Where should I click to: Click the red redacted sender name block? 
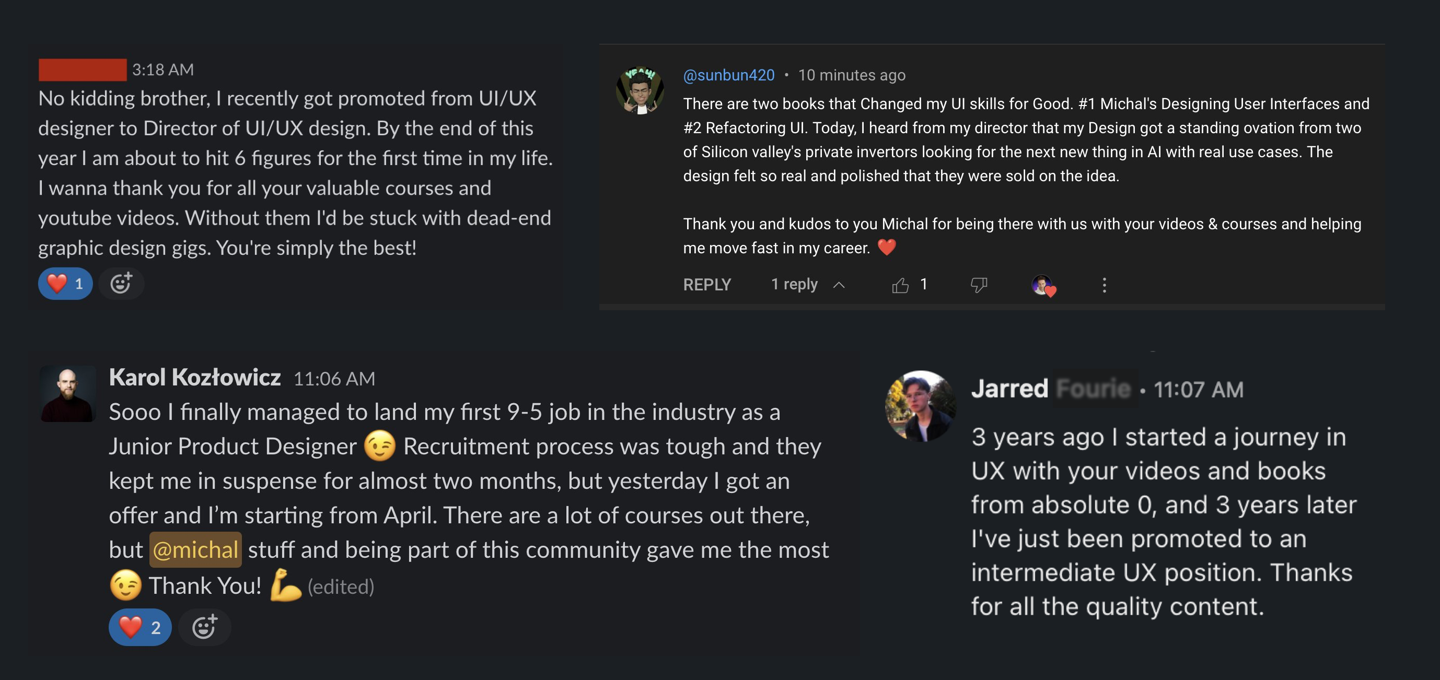[x=83, y=70]
